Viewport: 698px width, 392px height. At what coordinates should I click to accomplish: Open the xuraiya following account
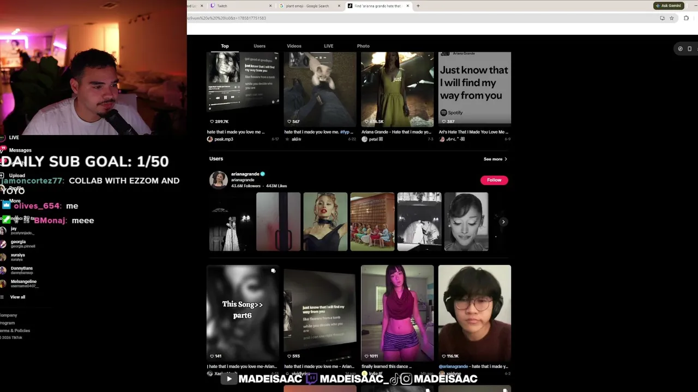17,256
